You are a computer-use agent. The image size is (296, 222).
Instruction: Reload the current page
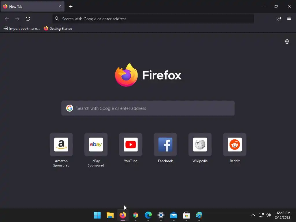click(28, 19)
